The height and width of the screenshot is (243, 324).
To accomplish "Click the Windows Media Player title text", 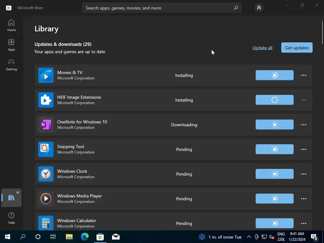I will [79, 196].
